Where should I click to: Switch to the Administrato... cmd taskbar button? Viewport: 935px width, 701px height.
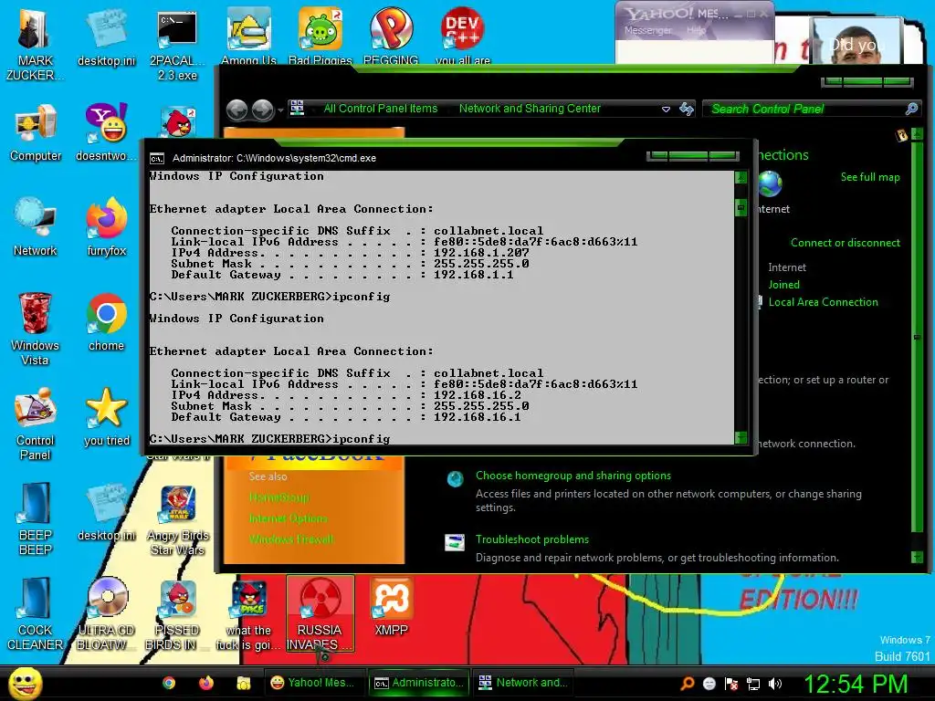click(x=418, y=683)
